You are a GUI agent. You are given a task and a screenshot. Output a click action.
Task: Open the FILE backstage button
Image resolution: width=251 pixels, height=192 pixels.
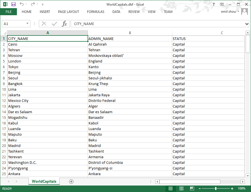pos(8,12)
